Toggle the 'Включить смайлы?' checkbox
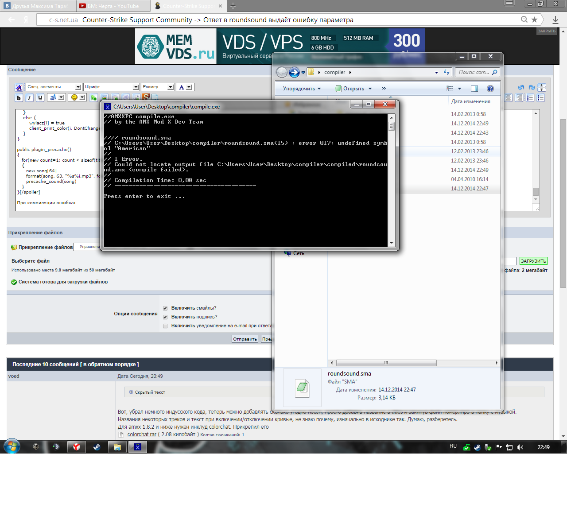The width and height of the screenshot is (567, 508). point(165,308)
